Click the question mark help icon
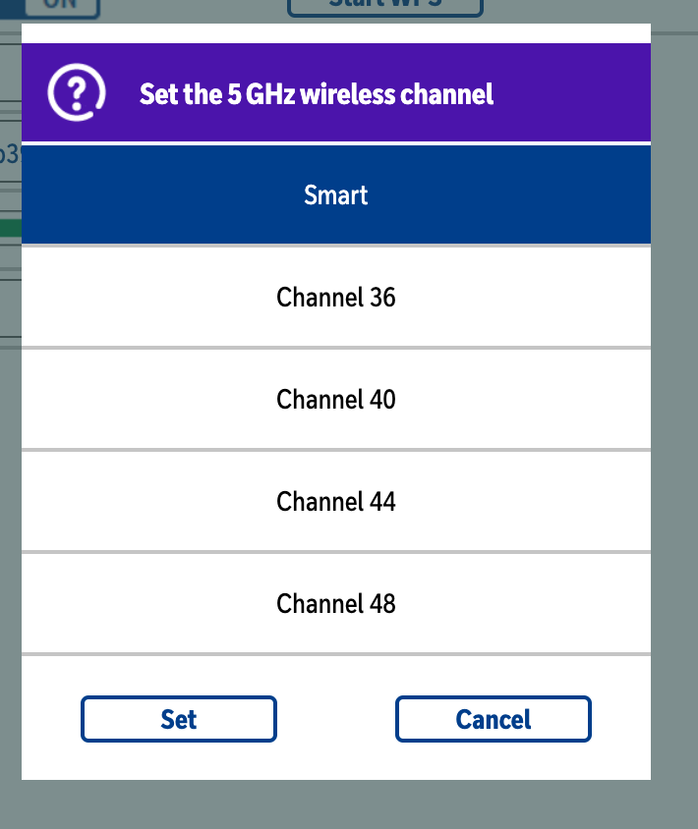This screenshot has height=829, width=698. [77, 92]
